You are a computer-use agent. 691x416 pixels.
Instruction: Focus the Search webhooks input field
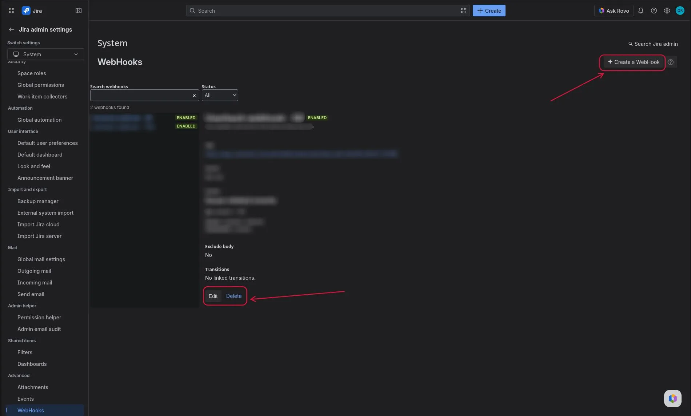pos(144,95)
